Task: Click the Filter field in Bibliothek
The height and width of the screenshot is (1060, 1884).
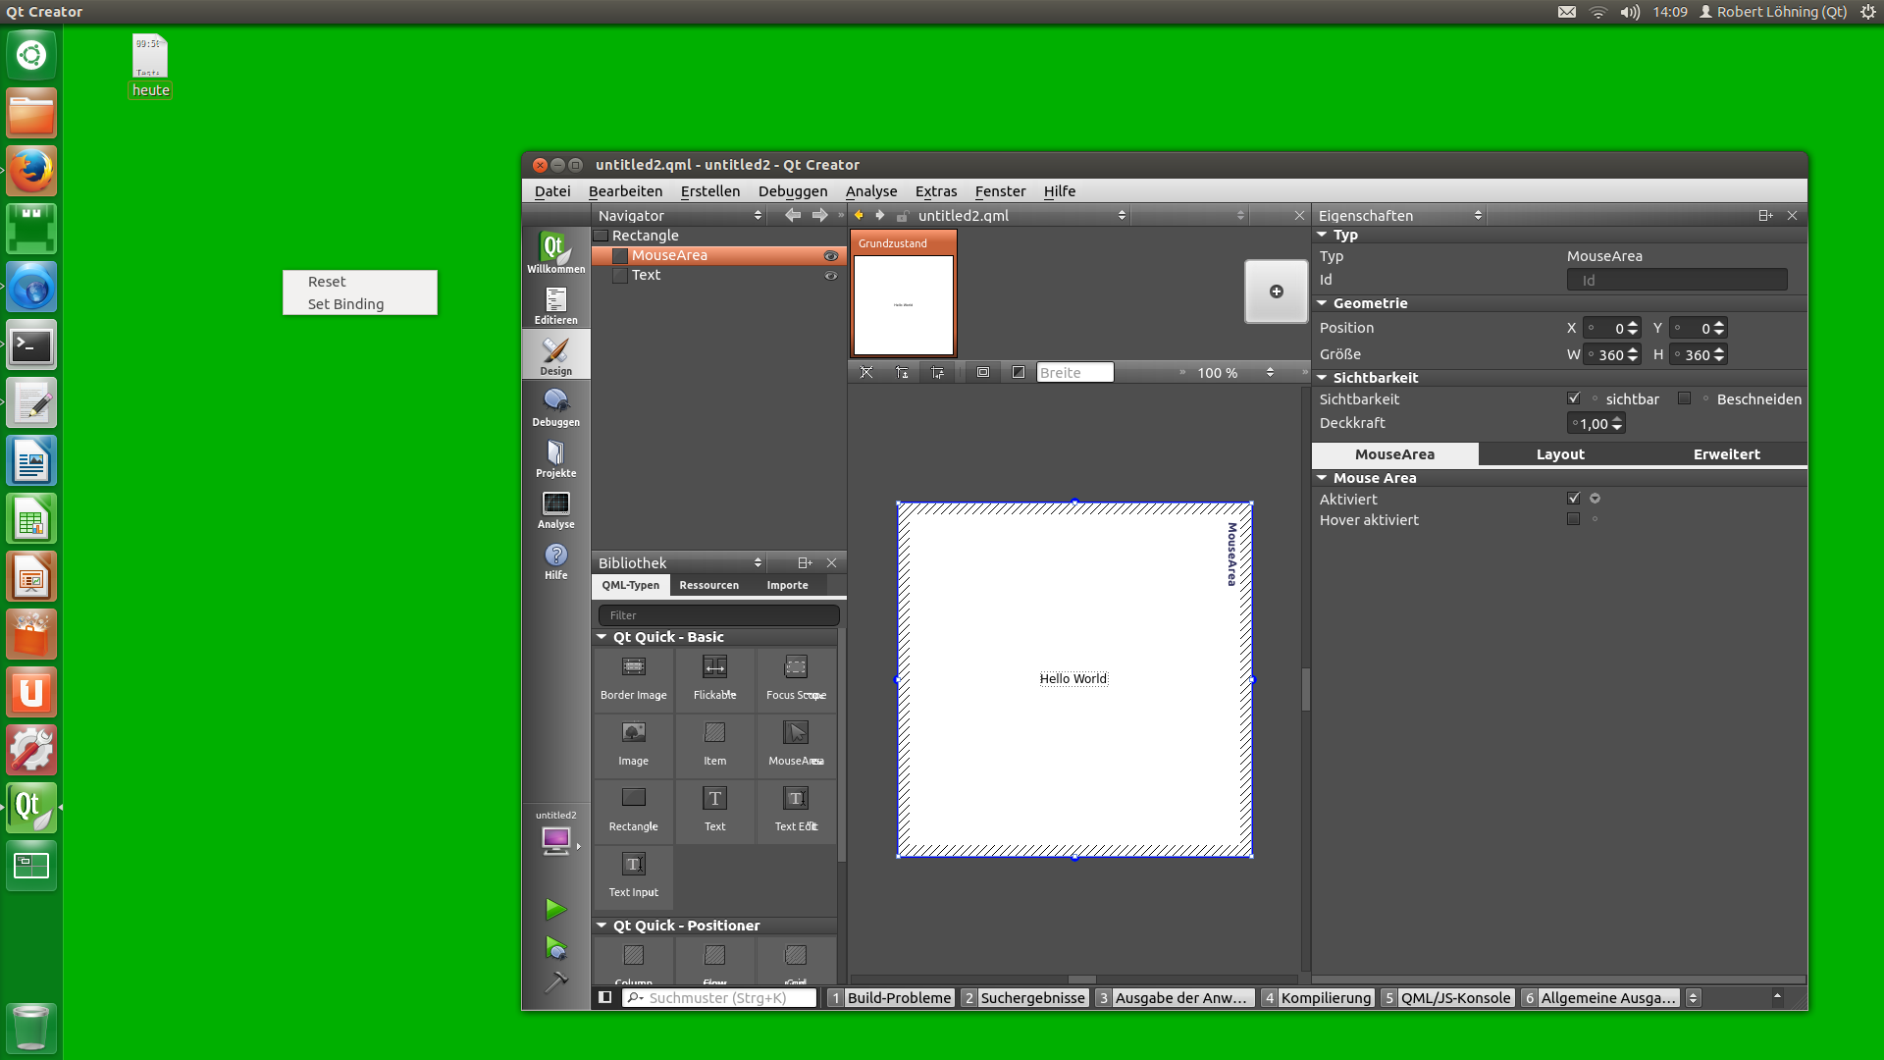Action: 718,615
